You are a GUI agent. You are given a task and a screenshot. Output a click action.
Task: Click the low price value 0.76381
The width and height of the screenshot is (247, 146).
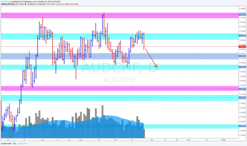point(66,4)
